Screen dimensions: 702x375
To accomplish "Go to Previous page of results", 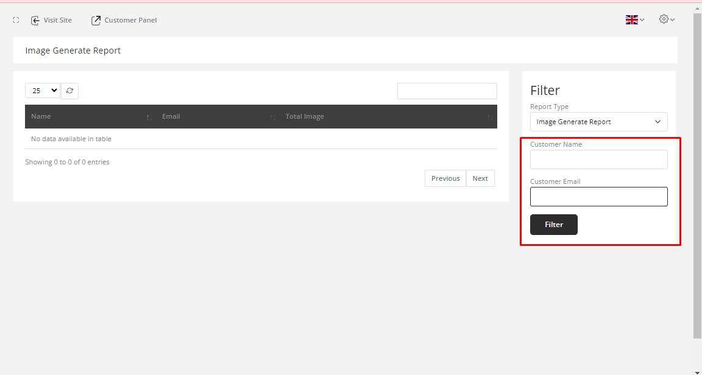I will (x=445, y=178).
